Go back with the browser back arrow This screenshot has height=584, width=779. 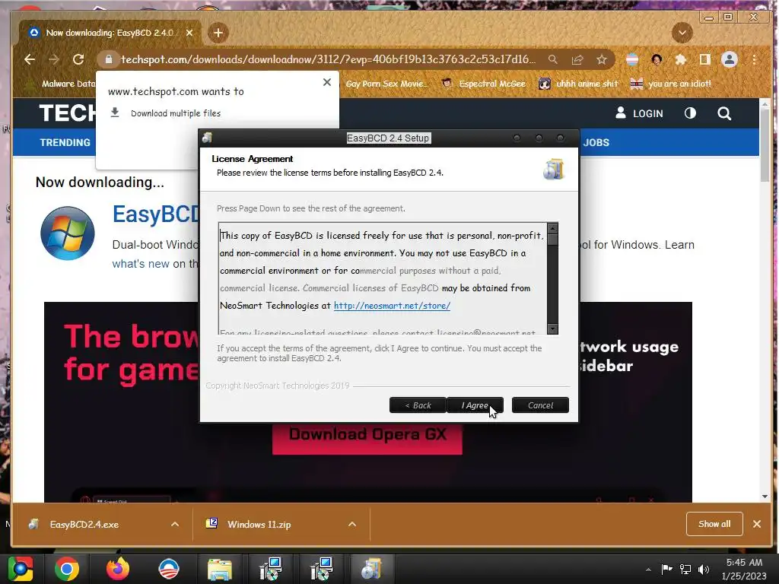pyautogui.click(x=30, y=59)
